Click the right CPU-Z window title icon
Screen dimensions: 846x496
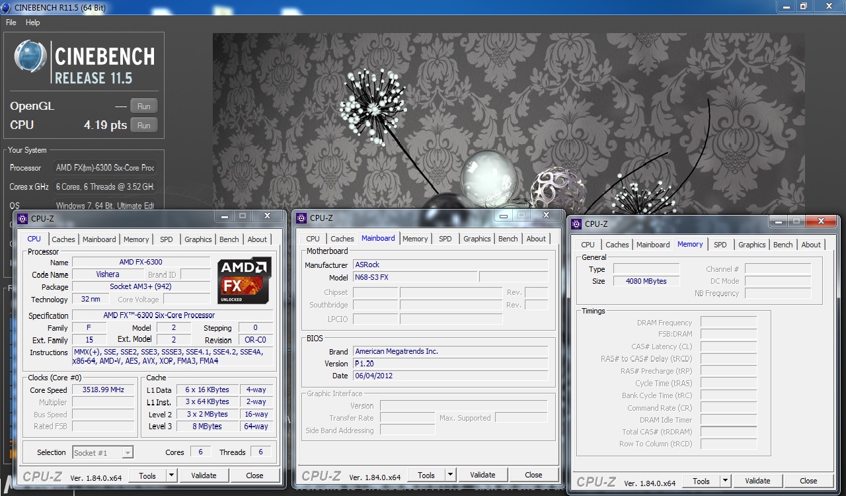pyautogui.click(x=576, y=224)
